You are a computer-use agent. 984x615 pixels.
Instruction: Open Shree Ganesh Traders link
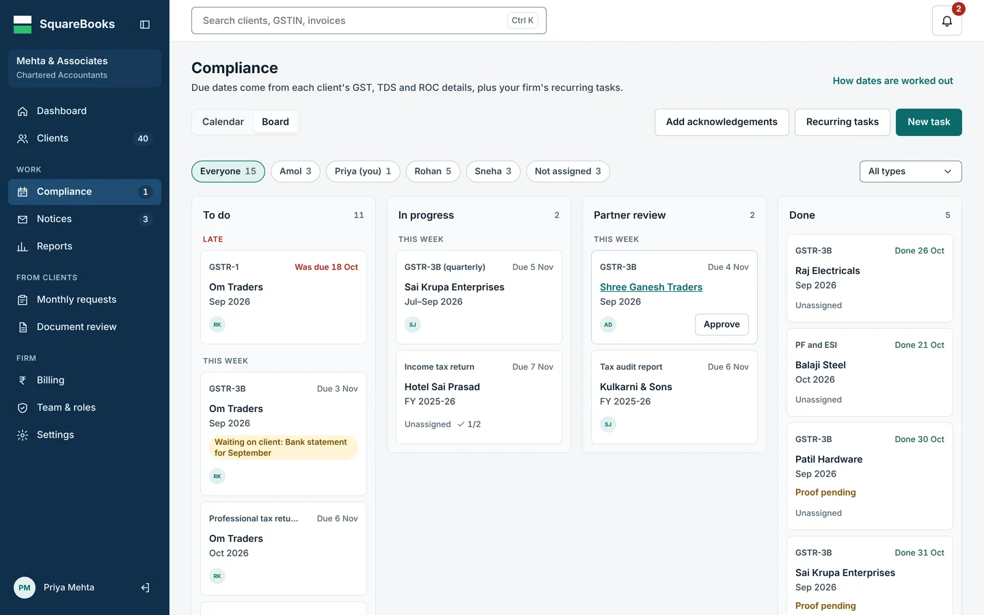point(651,287)
